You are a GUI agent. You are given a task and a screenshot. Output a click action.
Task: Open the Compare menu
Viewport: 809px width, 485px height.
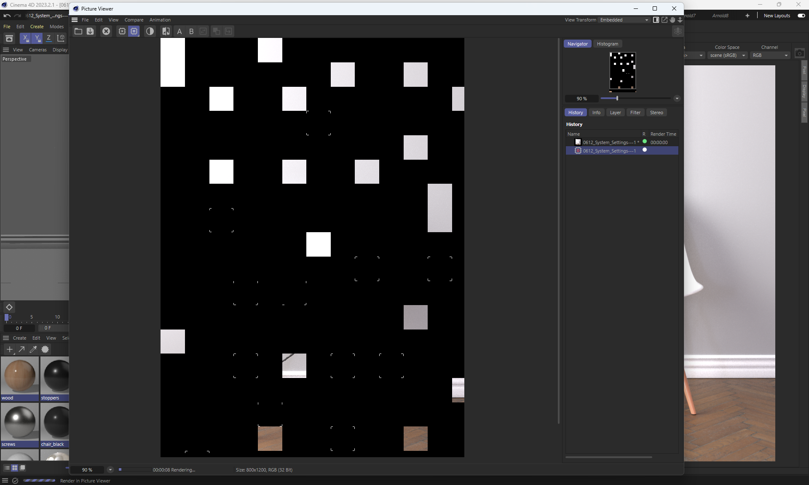pyautogui.click(x=134, y=20)
